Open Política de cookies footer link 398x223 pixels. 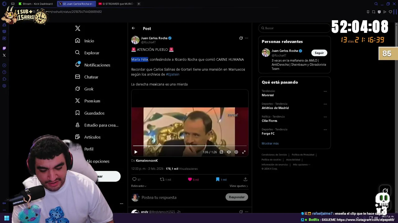click(271, 160)
